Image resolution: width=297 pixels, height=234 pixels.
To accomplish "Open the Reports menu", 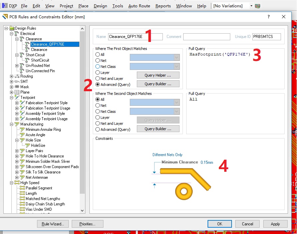I will click(x=163, y=6).
